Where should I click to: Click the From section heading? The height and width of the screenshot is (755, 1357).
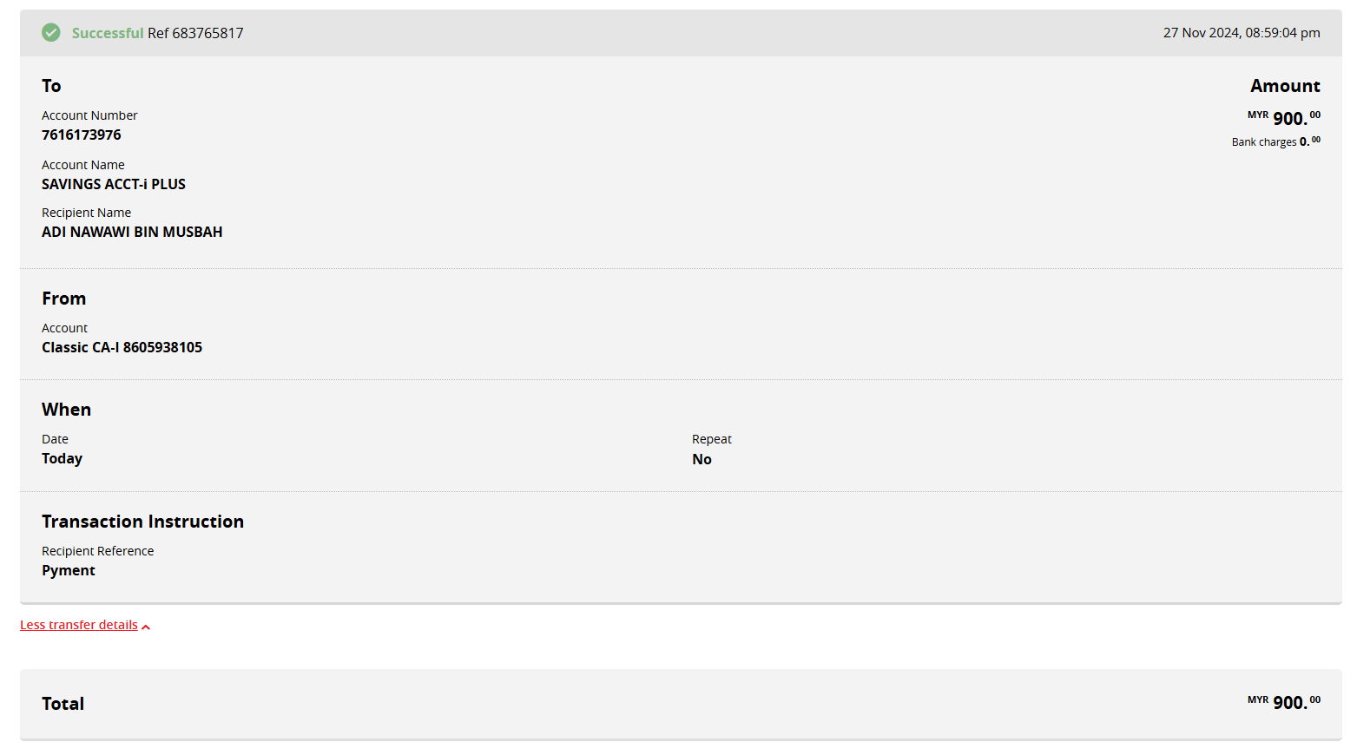coord(64,299)
